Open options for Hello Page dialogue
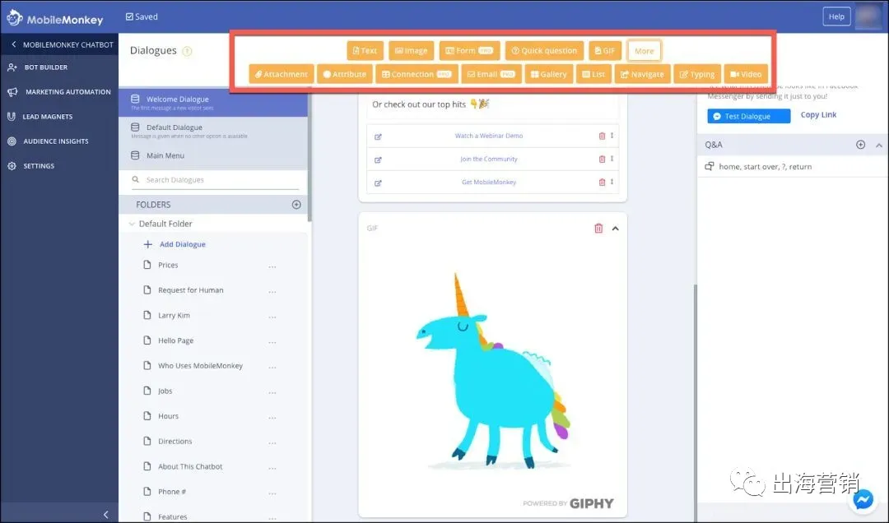889x523 pixels. tap(272, 342)
